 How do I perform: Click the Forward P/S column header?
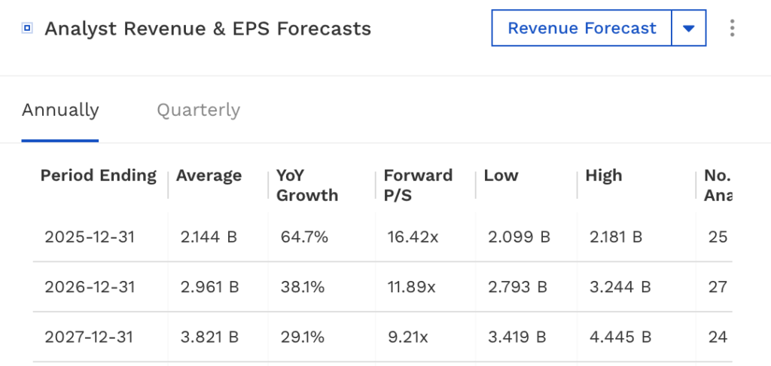(x=418, y=185)
